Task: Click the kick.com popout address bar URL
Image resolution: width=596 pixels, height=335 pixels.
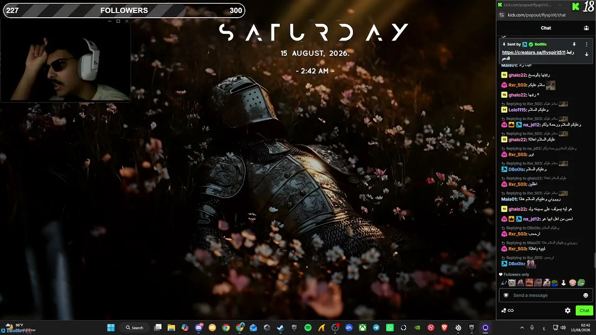Action: tap(536, 15)
